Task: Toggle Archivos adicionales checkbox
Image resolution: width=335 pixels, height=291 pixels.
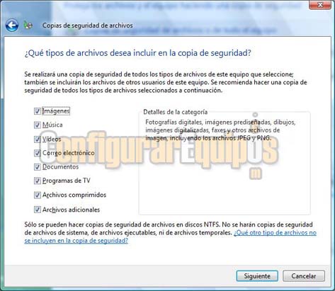Action: (38, 210)
